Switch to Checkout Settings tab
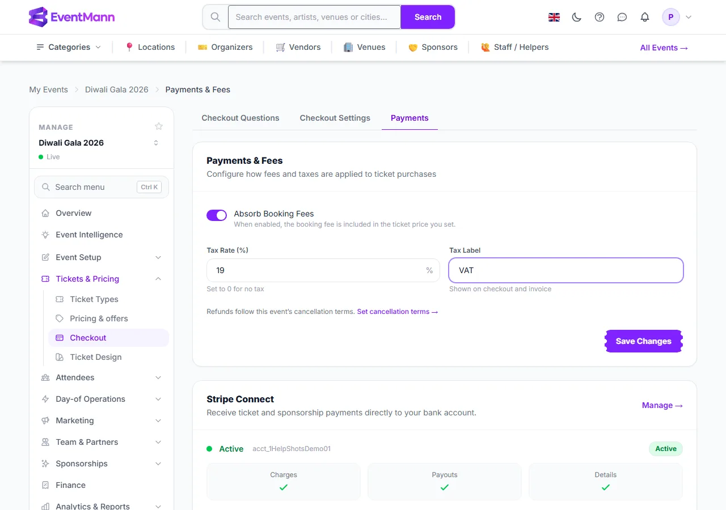The image size is (726, 510). [335, 118]
